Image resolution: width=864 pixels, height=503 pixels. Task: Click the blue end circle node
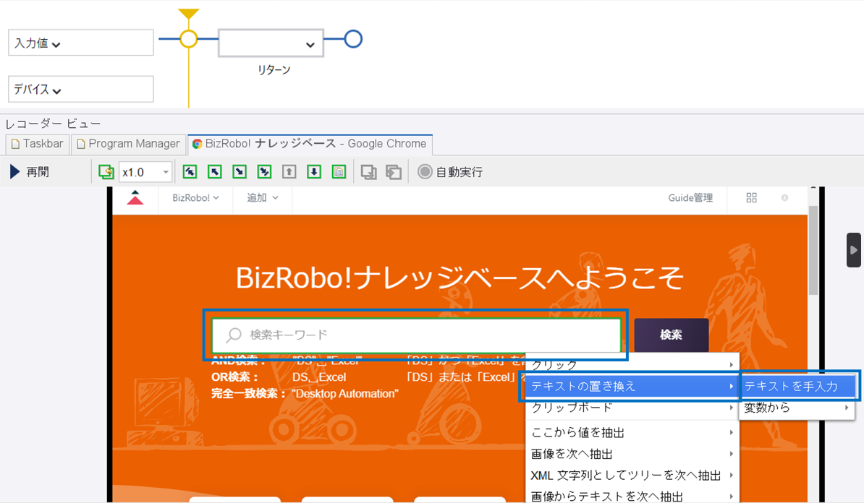[x=353, y=39]
